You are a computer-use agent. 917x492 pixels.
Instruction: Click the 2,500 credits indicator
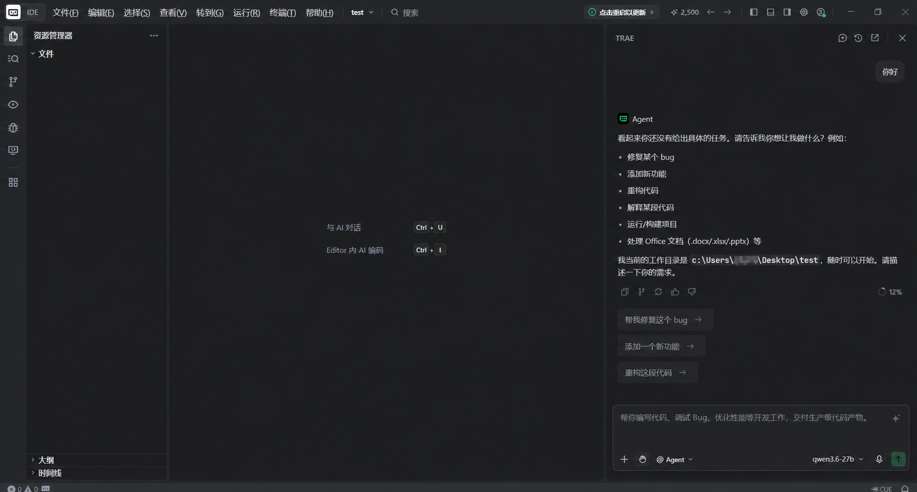point(685,12)
